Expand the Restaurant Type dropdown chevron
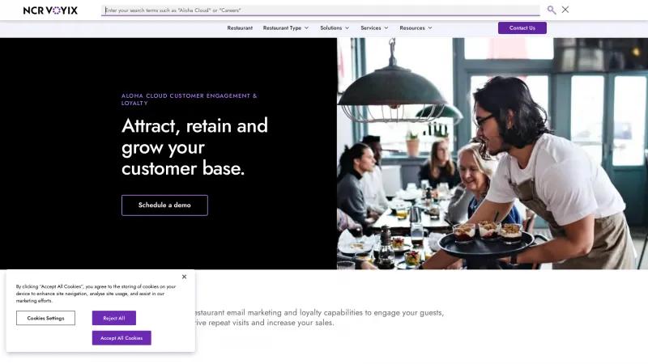The image size is (648, 364). (307, 28)
